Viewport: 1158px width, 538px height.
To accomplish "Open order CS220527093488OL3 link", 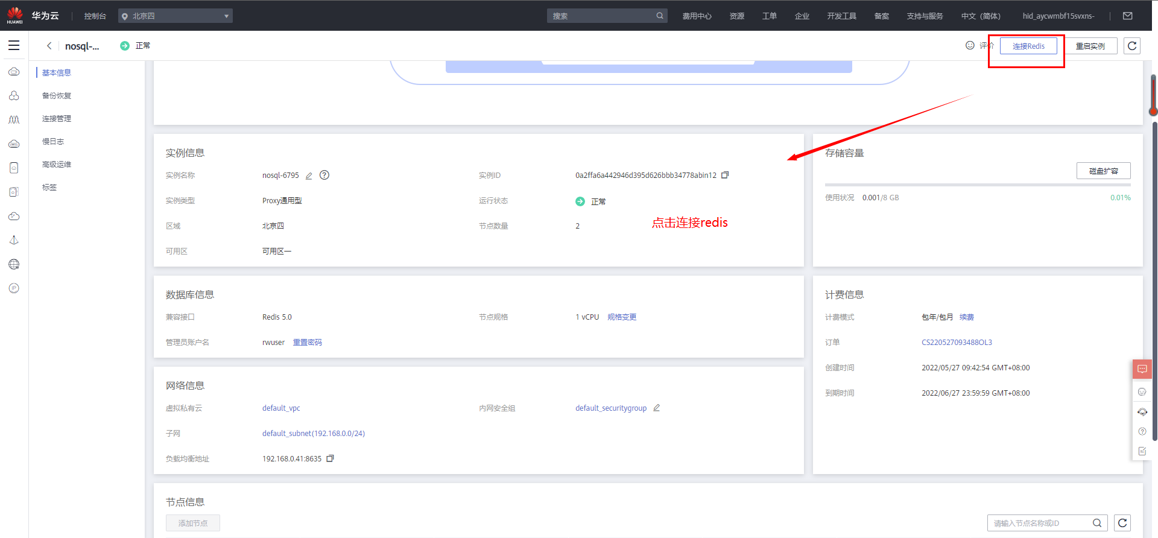I will (x=957, y=342).
